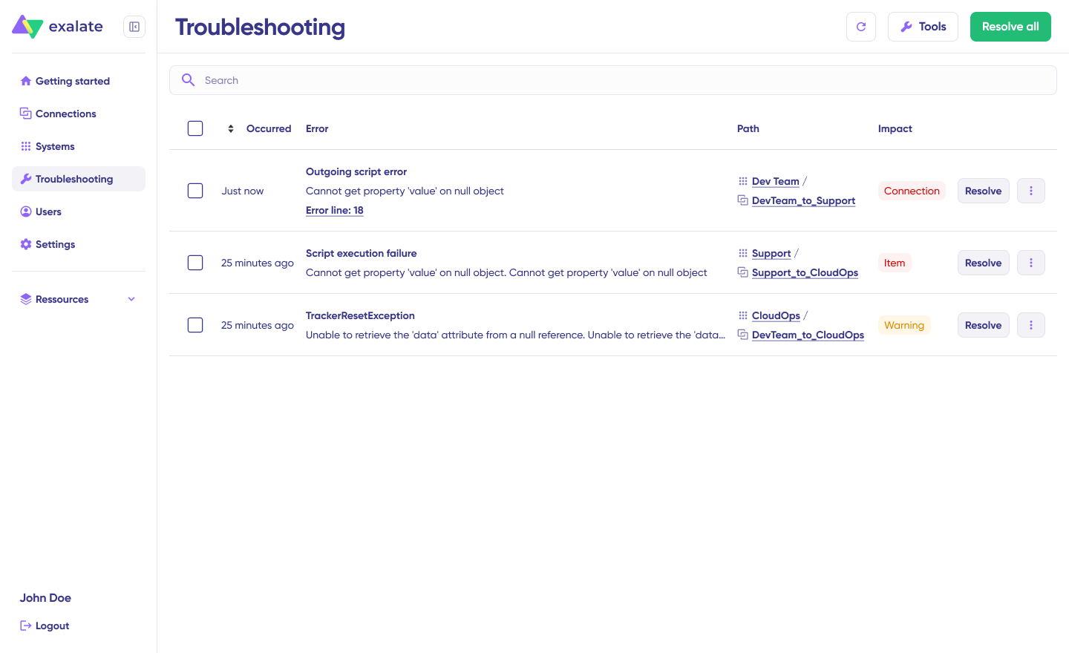Open more options for Script execution failure
The height and width of the screenshot is (653, 1069).
click(1031, 263)
